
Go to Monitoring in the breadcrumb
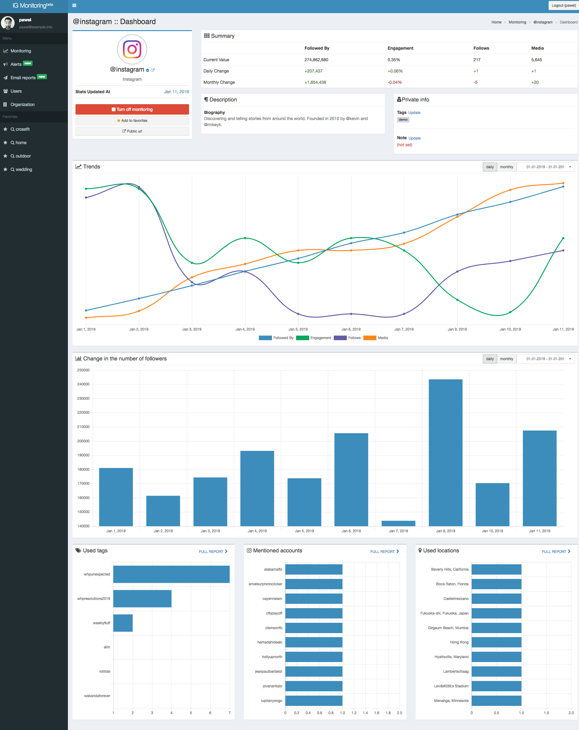(518, 22)
